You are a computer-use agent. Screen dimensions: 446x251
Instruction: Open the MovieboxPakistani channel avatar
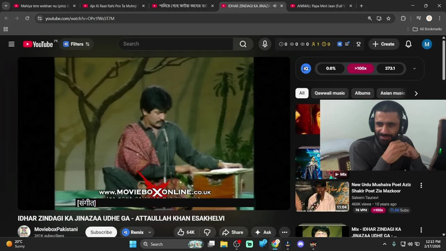(24, 232)
